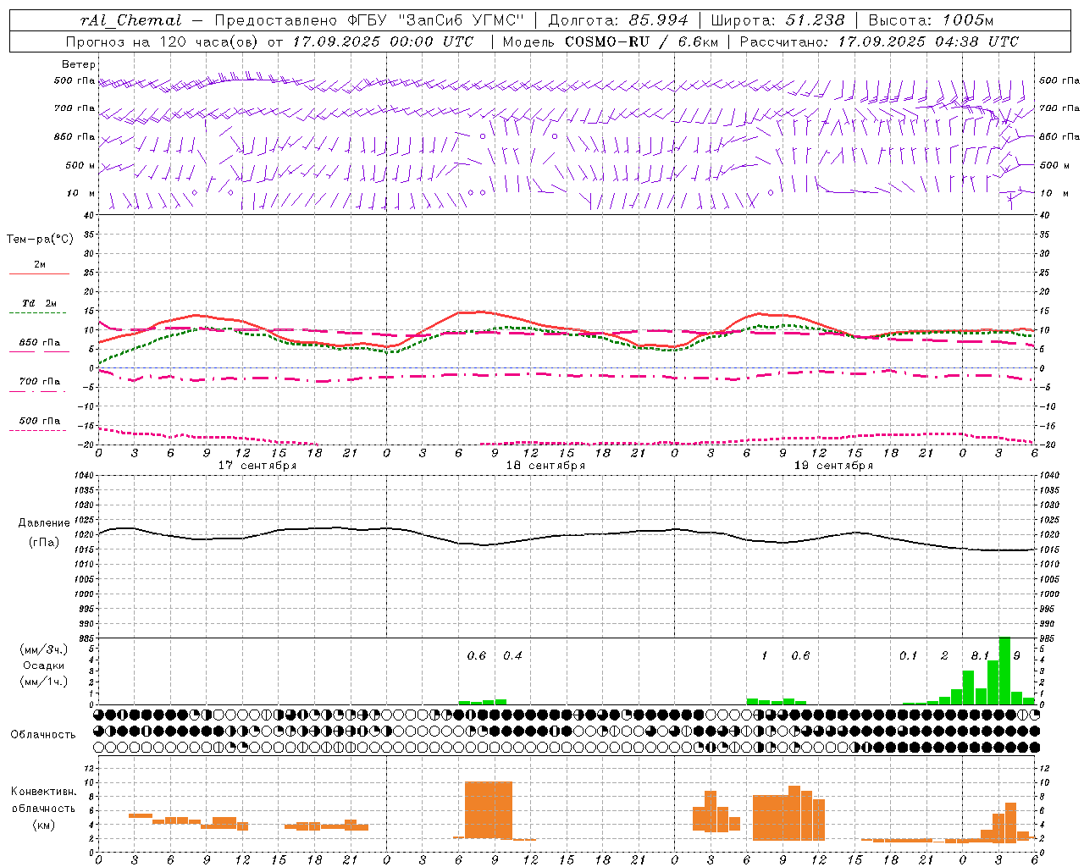
Task: Click the longitude value Долгота: 85.994
Action: (x=619, y=20)
